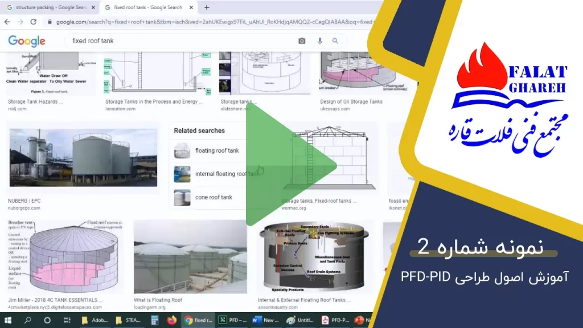
Task: Submit search using the magnifier icon
Action: [x=335, y=41]
